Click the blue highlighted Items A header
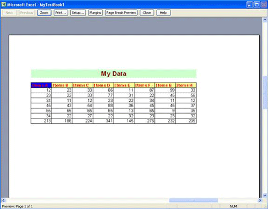Image resolution: width=268 pixels, height=209 pixels. [x=41, y=85]
